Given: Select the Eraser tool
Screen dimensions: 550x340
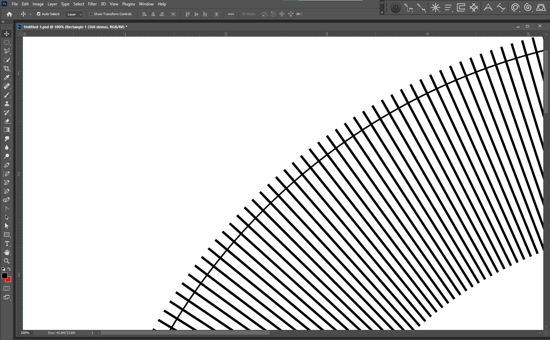Looking at the screenshot, I should pos(7,121).
